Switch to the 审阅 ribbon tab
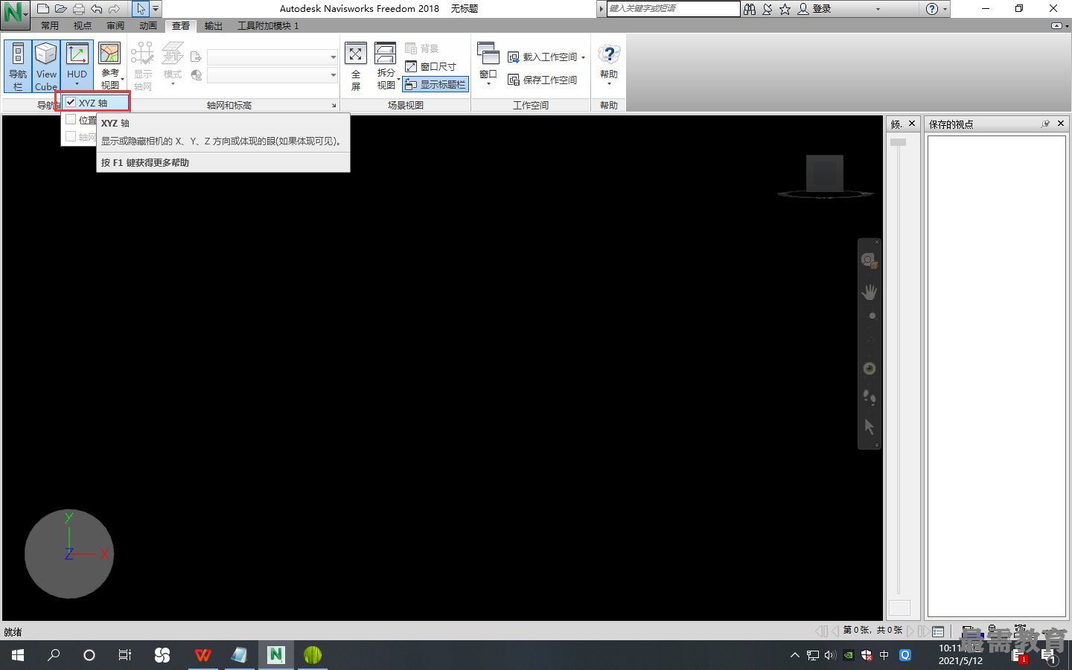Viewport: 1072px width, 670px height. [115, 25]
